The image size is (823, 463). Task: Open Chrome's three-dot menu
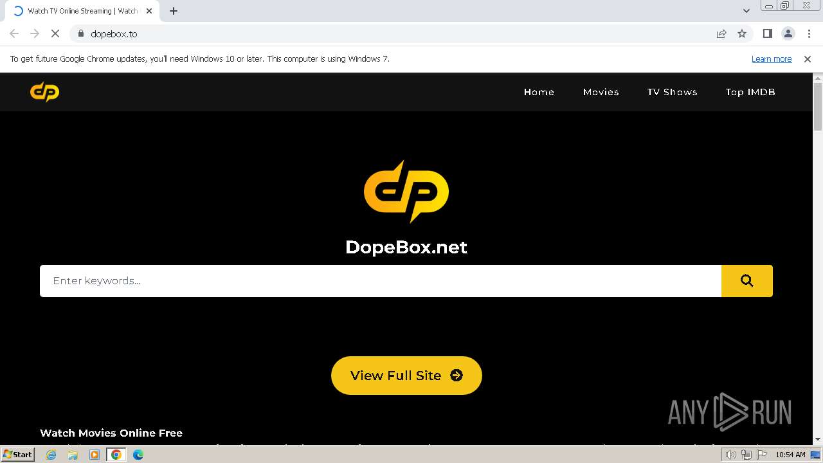click(x=809, y=33)
